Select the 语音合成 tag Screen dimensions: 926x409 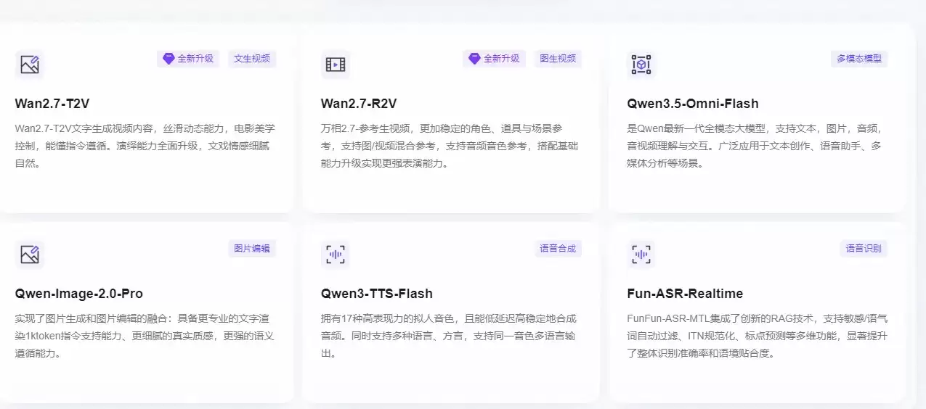558,249
